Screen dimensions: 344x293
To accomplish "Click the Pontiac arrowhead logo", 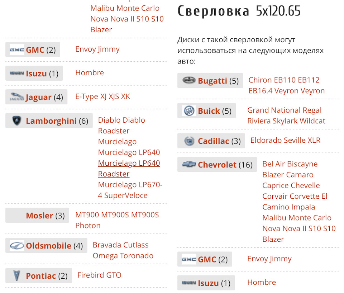I will (x=17, y=275).
